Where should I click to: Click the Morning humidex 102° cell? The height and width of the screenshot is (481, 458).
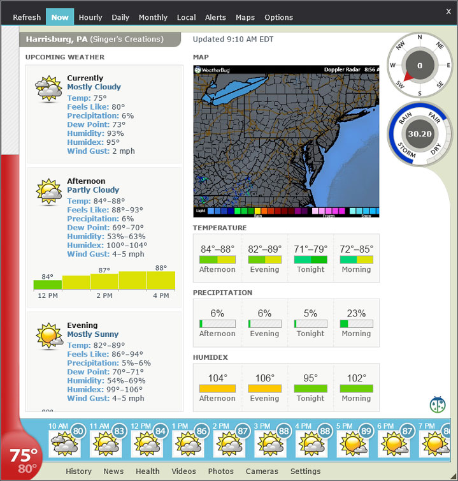pos(356,388)
